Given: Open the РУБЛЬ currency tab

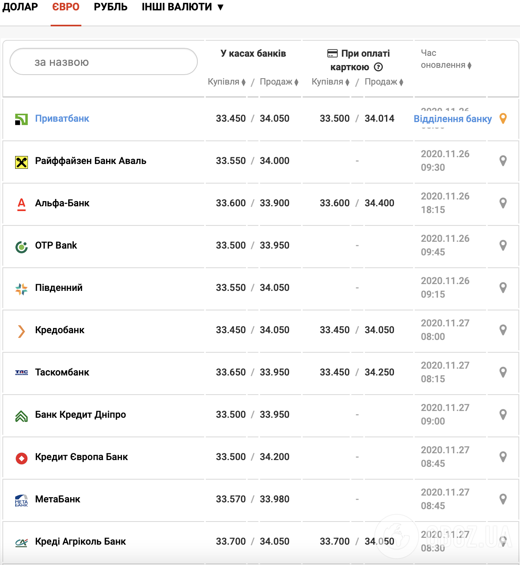Looking at the screenshot, I should [111, 7].
